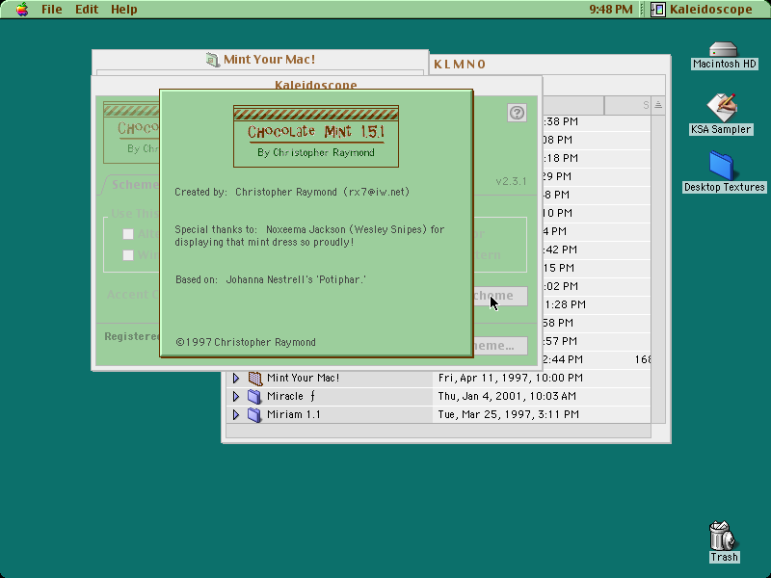Click the 'Mint Your Mac!' window title bar
The image size is (771, 578).
260,60
